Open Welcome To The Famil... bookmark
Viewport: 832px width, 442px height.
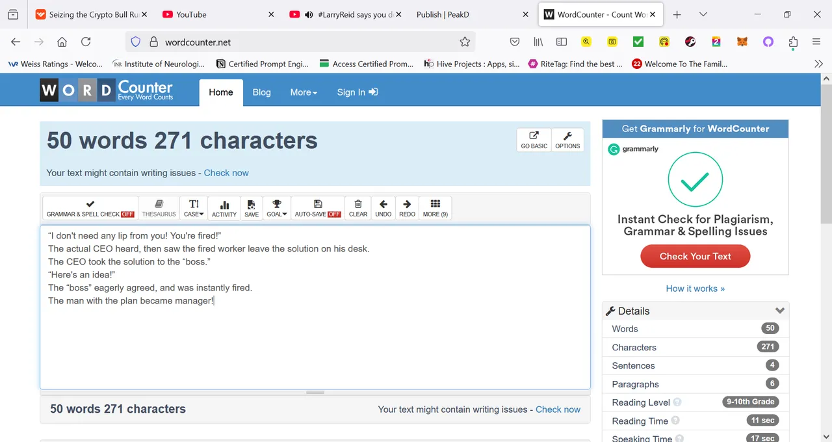pyautogui.click(x=680, y=64)
